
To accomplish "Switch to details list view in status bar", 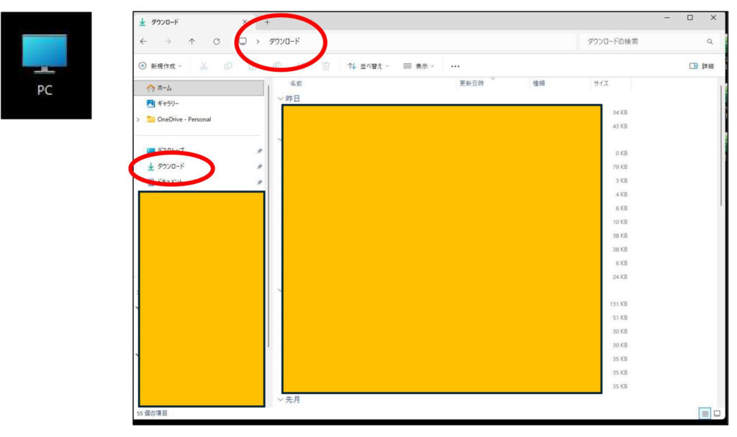I will tap(705, 413).
